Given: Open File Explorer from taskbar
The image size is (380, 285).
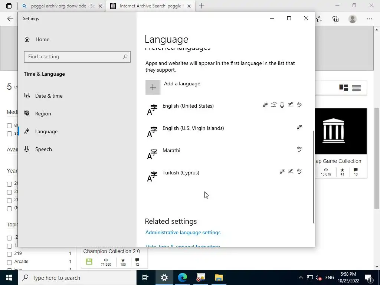Looking at the screenshot, I should click(219, 278).
